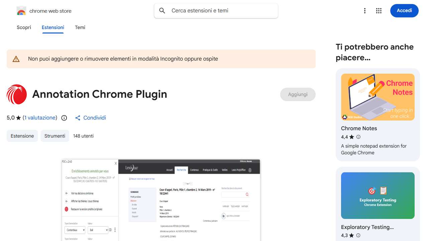Switch to the Scopri tab
The height and width of the screenshot is (241, 428).
tap(24, 27)
